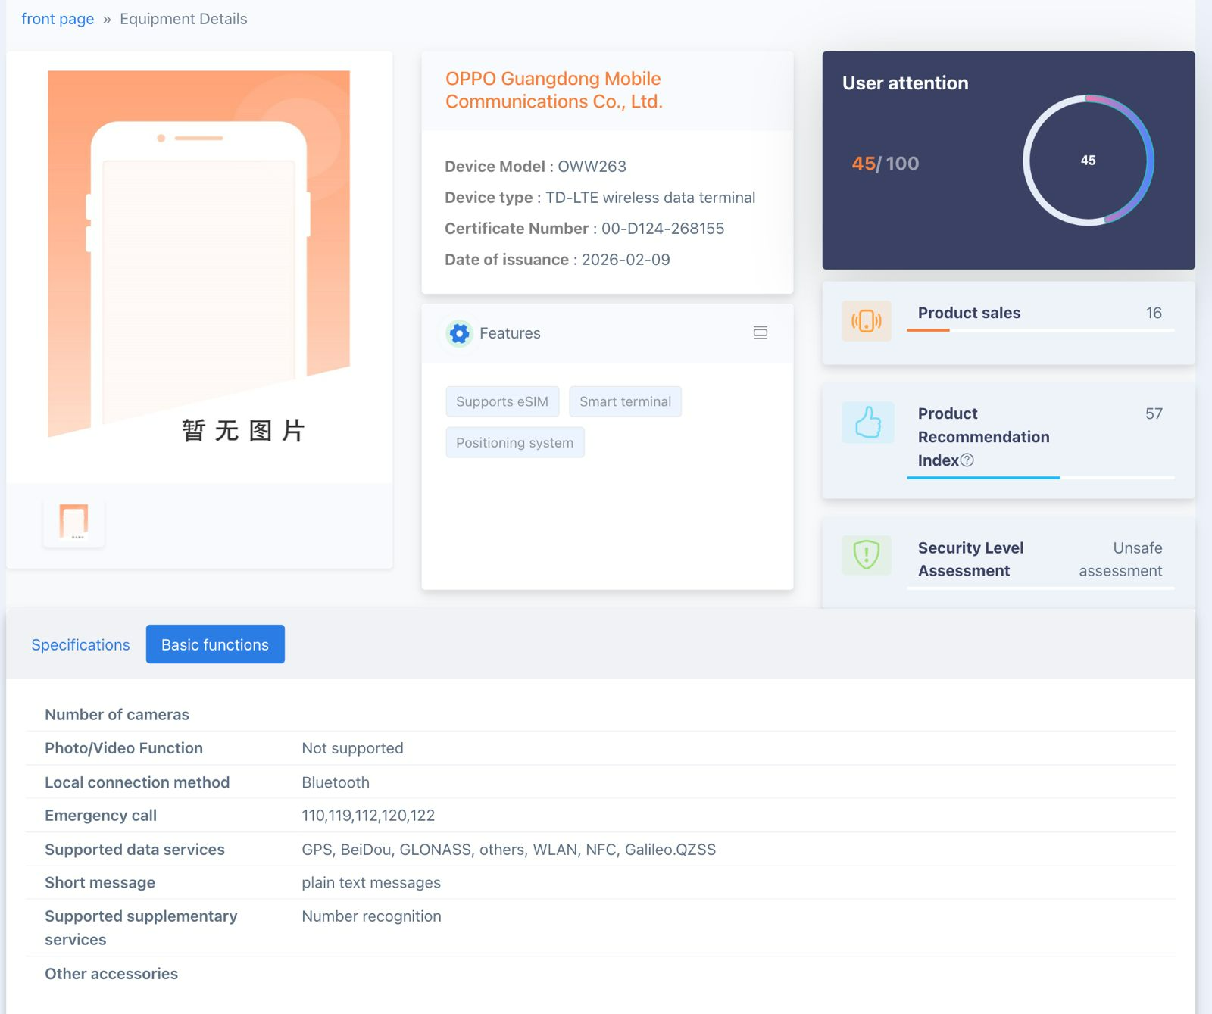Click the Features panel collapse icon
Screen dimensions: 1212x1014
click(x=760, y=333)
